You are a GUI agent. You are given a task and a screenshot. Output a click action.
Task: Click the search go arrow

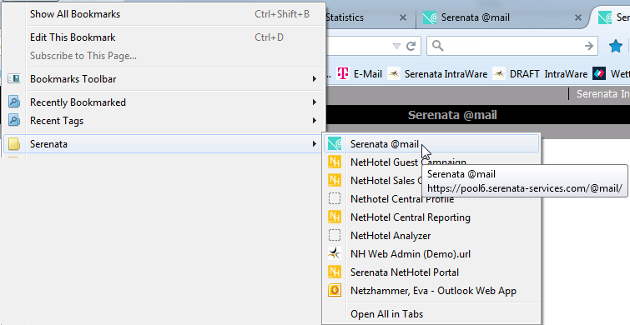tap(589, 46)
